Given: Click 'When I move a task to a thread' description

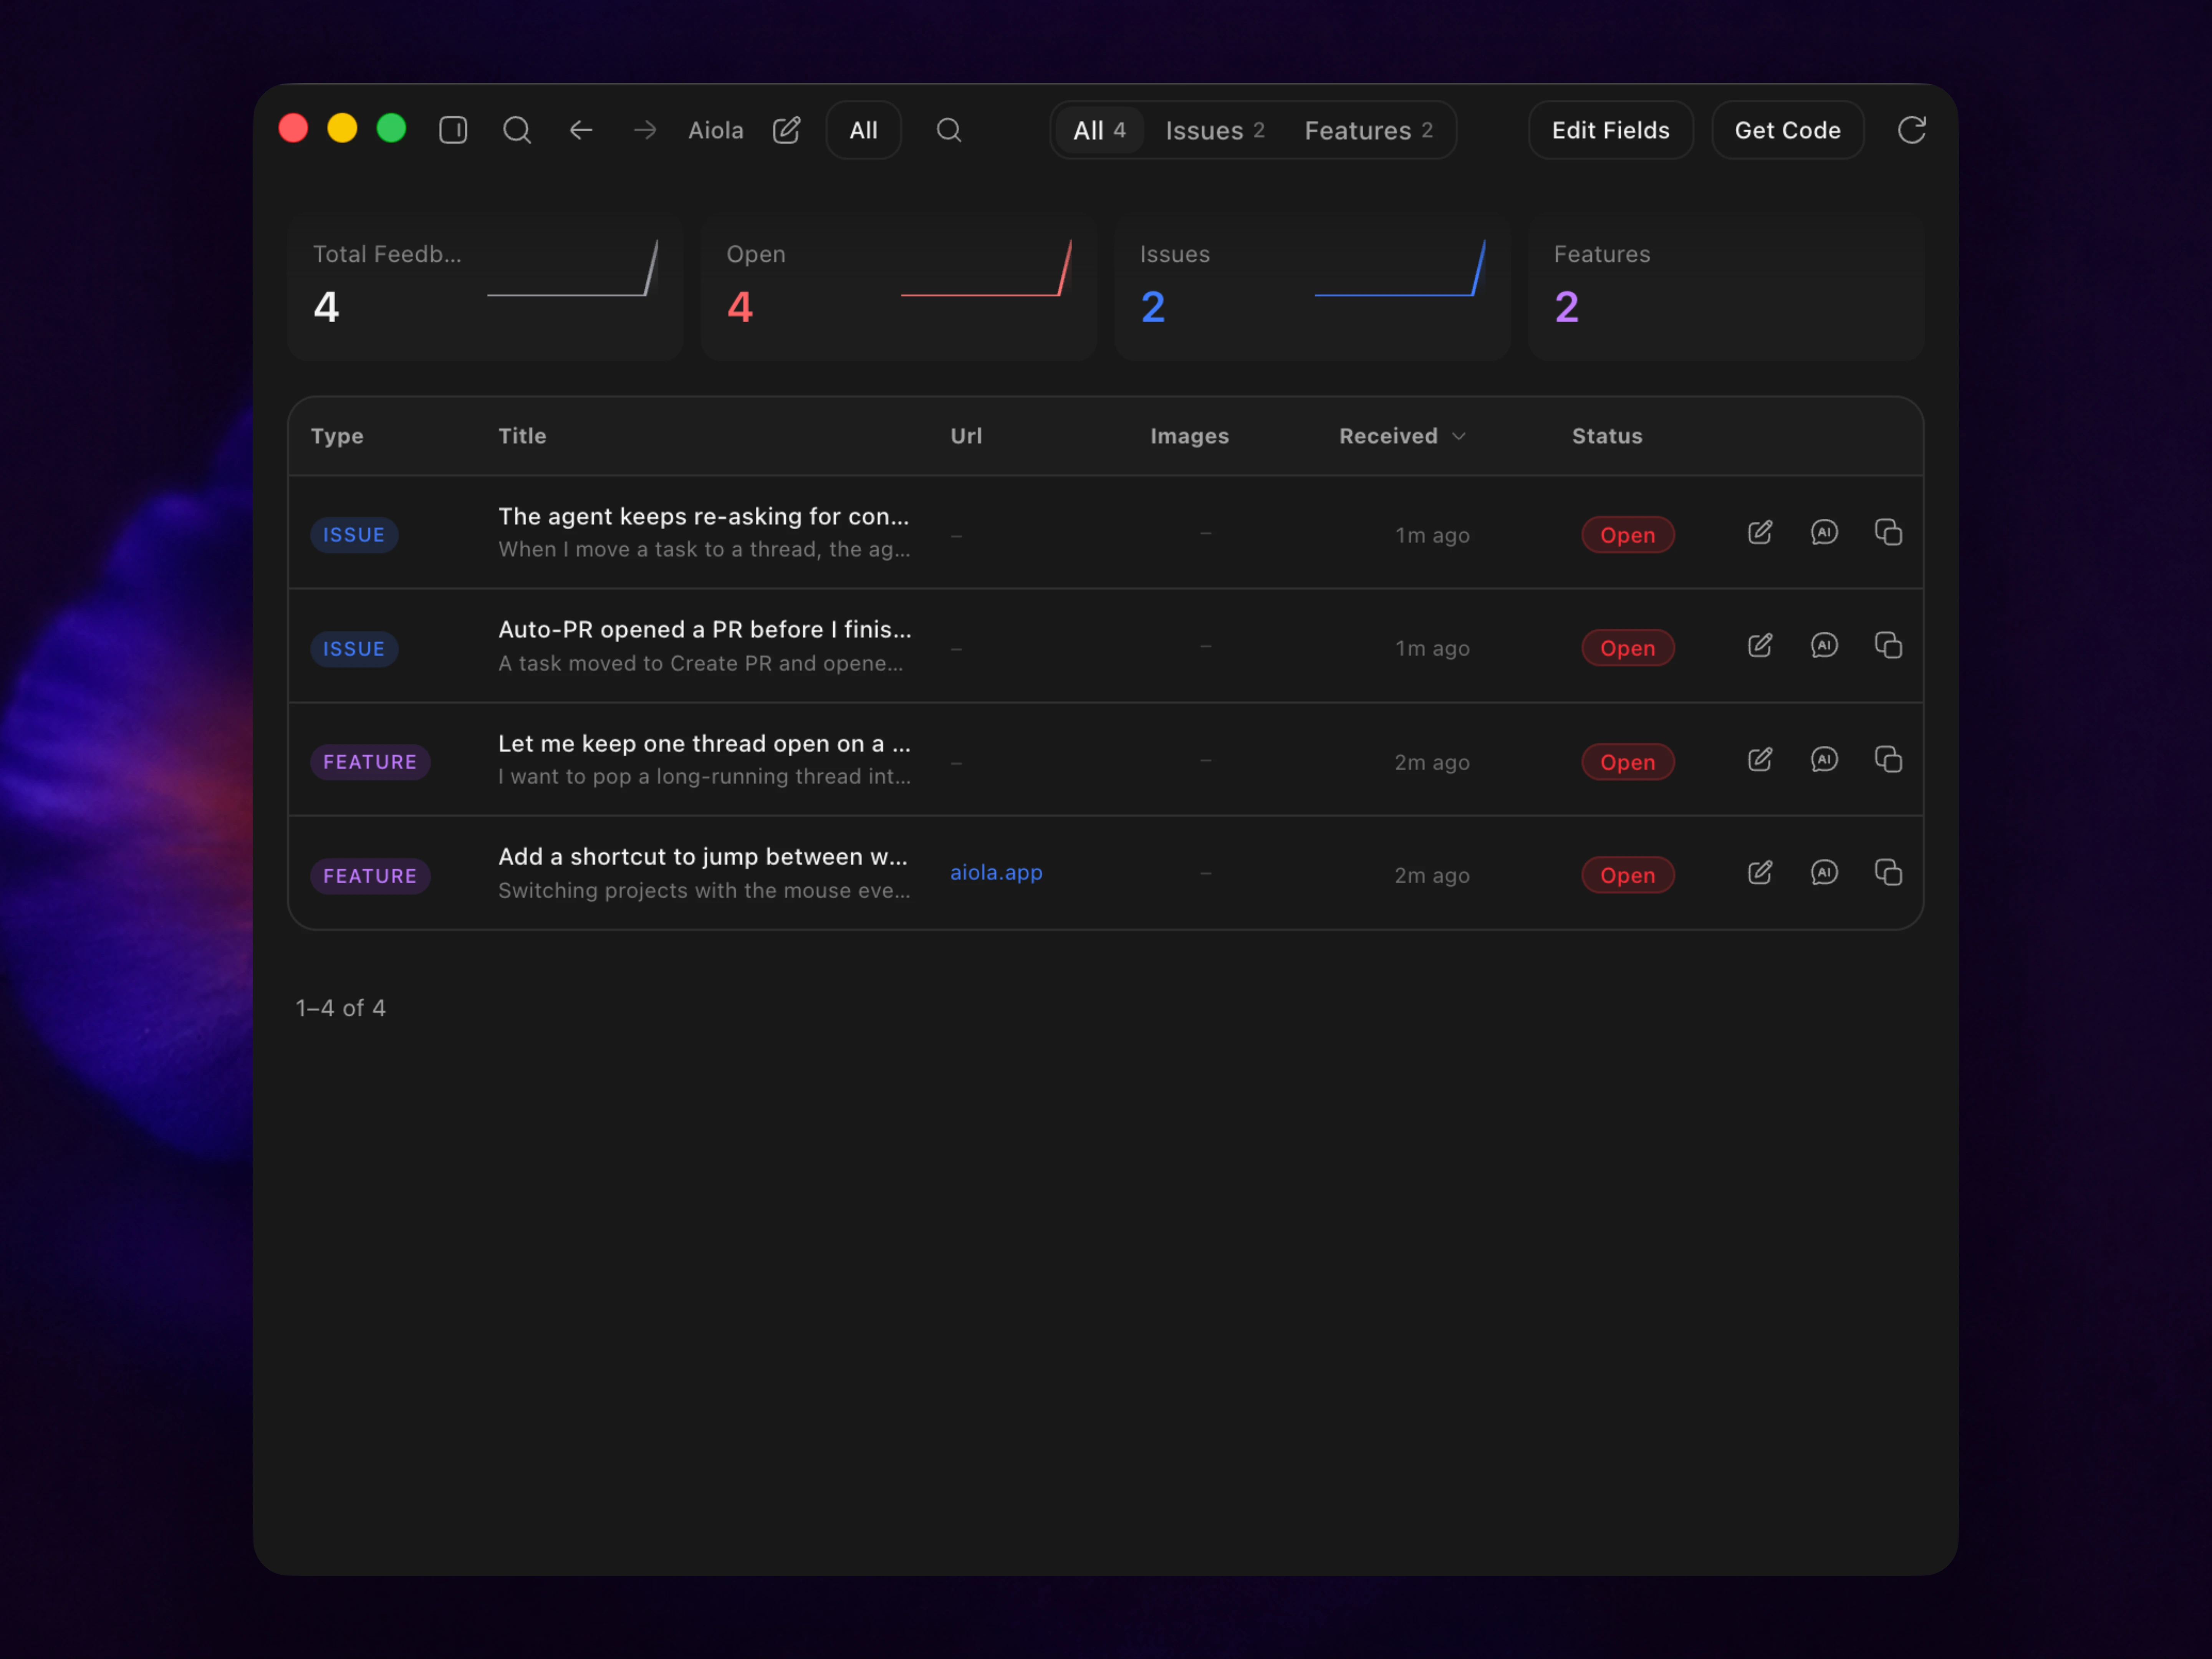Looking at the screenshot, I should (x=704, y=549).
